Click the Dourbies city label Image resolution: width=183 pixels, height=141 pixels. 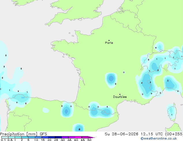click(x=120, y=97)
